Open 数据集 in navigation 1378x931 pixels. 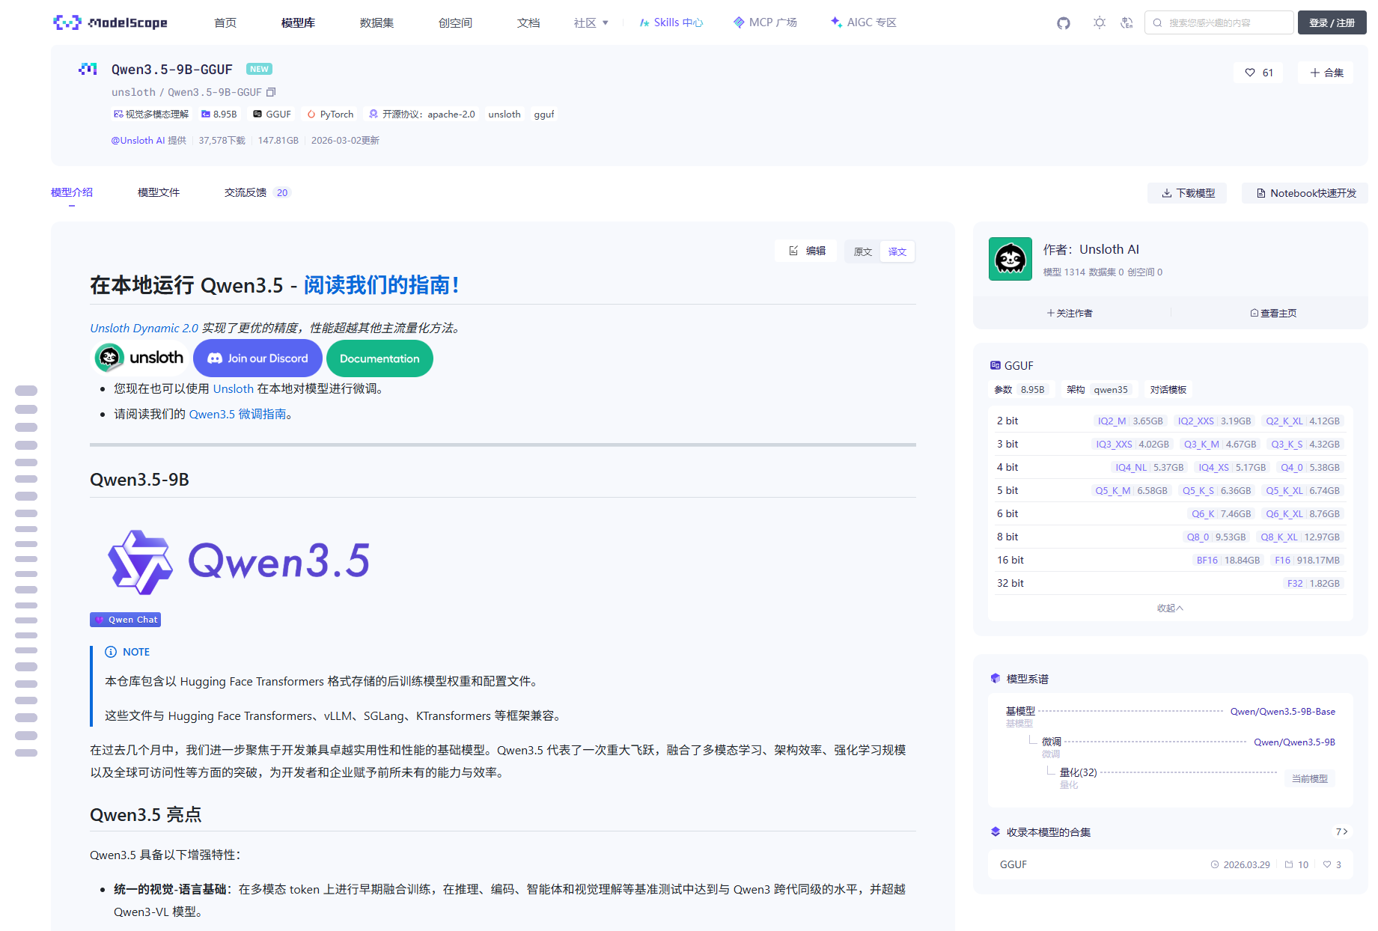click(376, 23)
